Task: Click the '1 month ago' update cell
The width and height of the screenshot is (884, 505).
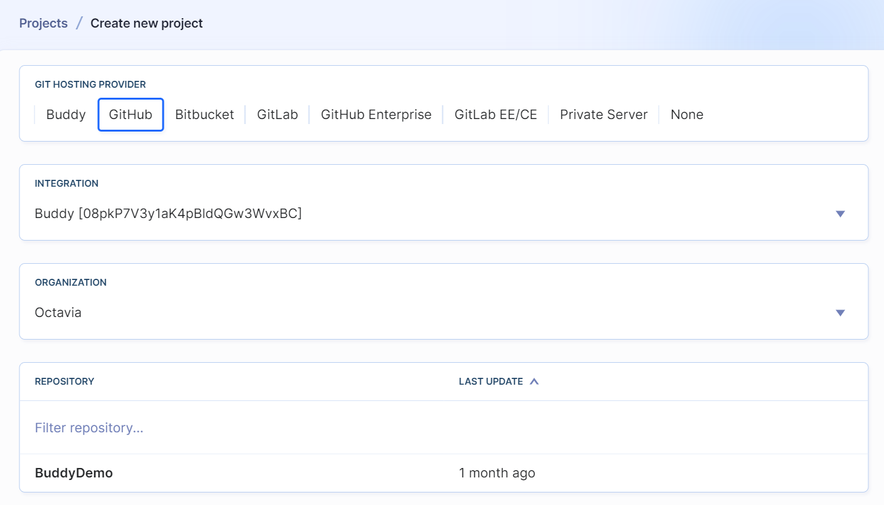Action: pos(497,473)
